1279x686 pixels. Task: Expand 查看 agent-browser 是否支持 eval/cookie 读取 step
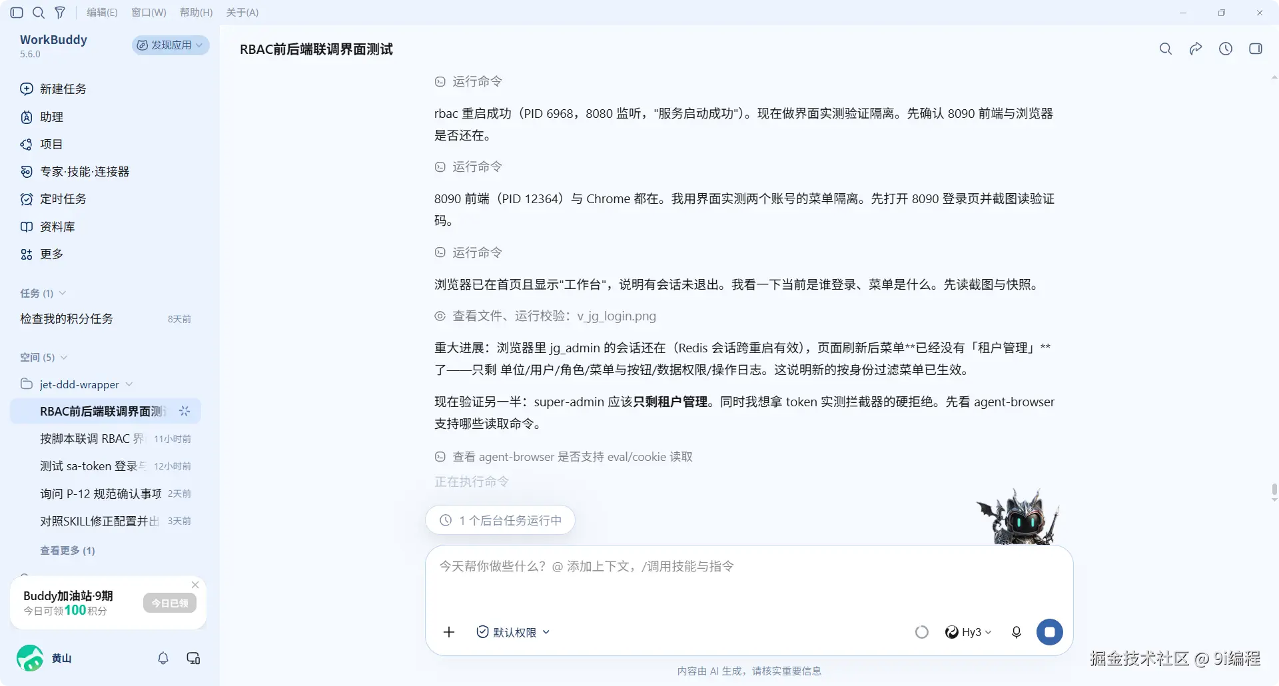564,457
